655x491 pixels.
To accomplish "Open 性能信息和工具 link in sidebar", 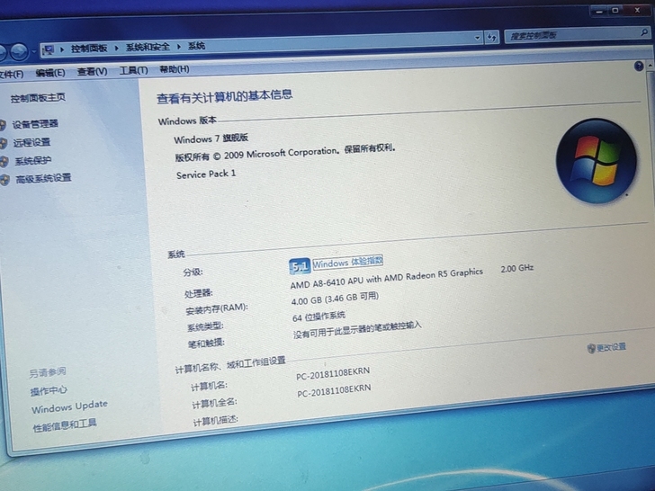I will coord(65,425).
